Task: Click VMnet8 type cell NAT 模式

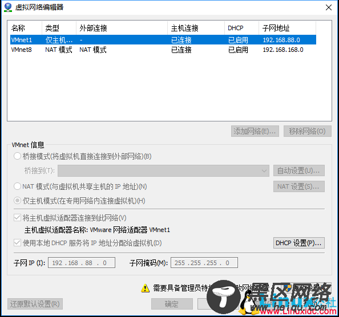Action: [x=59, y=50]
